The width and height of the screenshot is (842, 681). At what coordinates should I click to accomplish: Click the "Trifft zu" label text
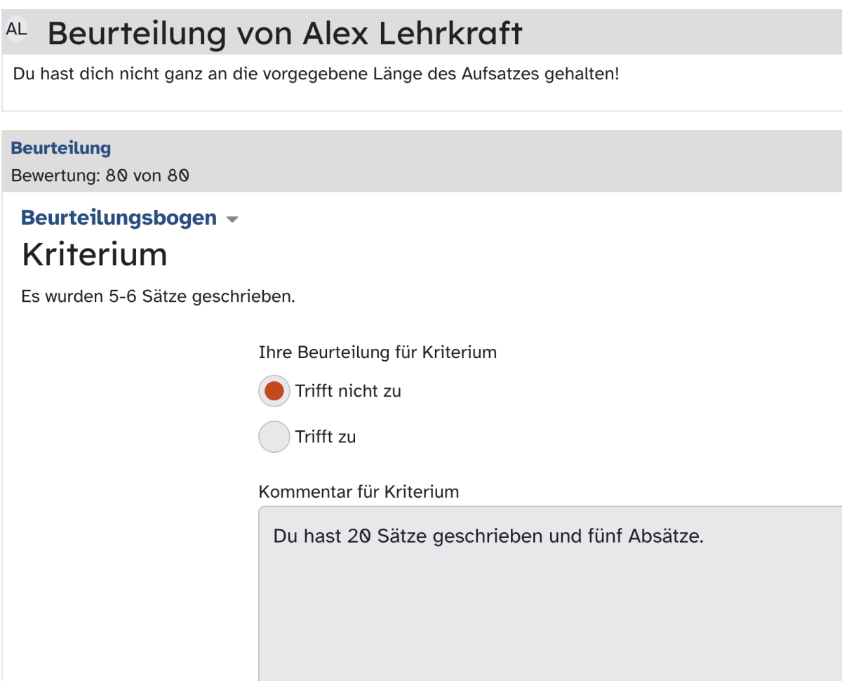(326, 437)
